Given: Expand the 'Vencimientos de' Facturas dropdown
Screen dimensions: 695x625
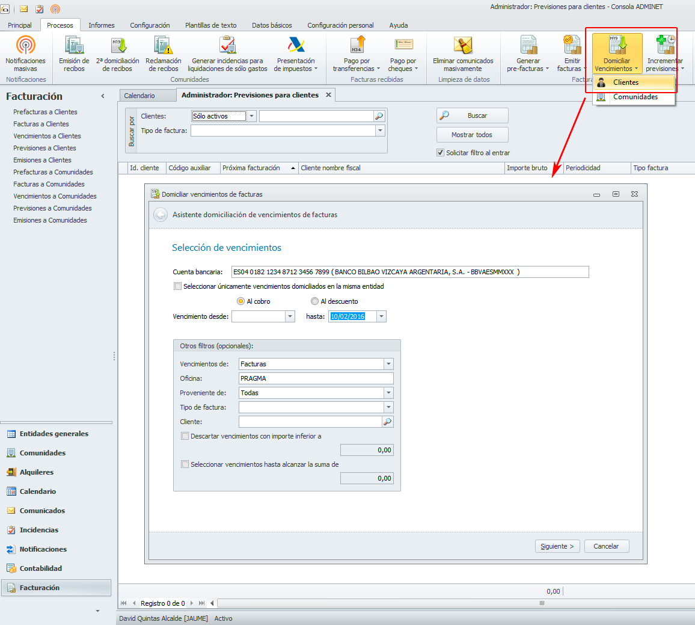Looking at the screenshot, I should 388,364.
